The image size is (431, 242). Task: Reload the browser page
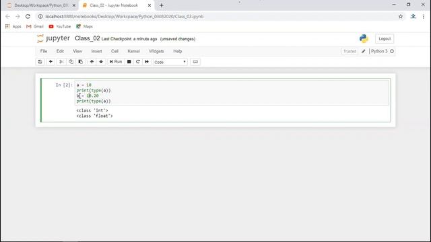click(28, 16)
